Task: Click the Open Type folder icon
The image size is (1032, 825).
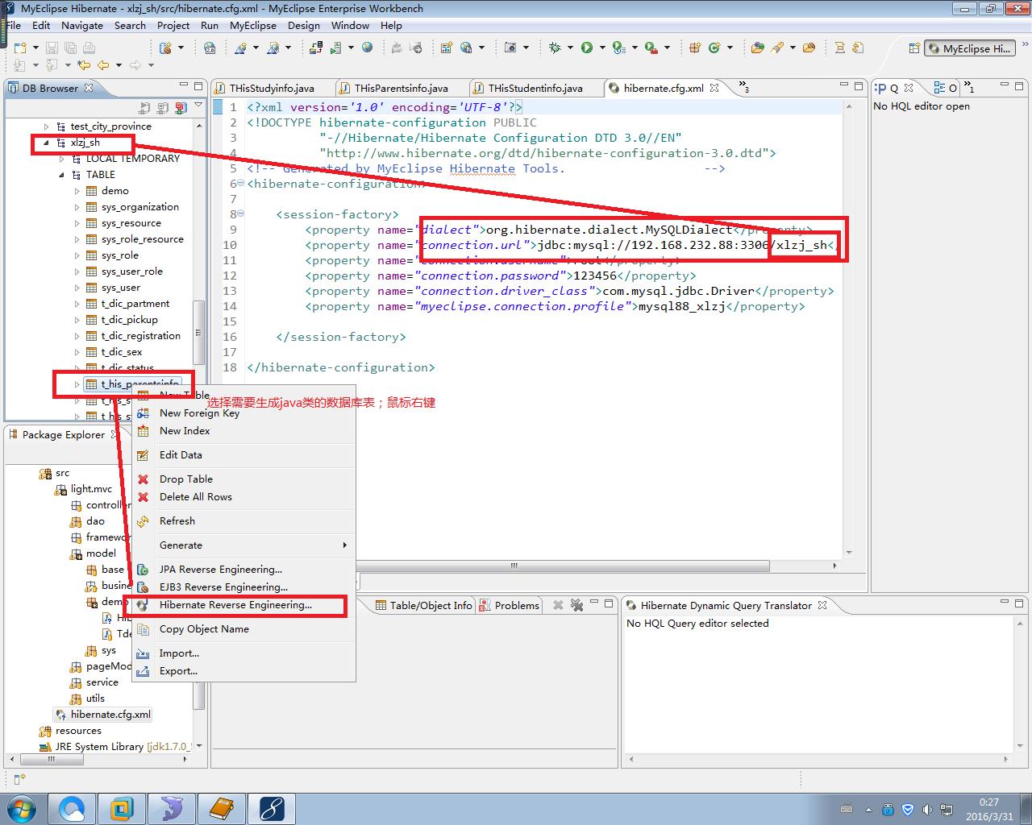Action: point(758,48)
